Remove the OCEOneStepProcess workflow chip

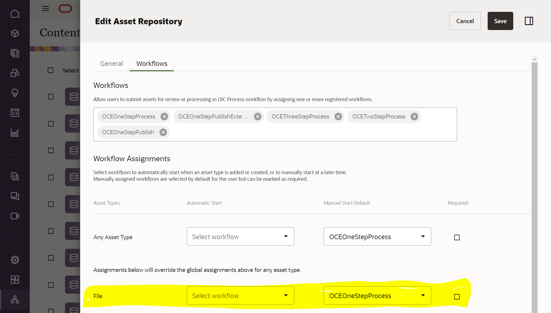pyautogui.click(x=164, y=117)
